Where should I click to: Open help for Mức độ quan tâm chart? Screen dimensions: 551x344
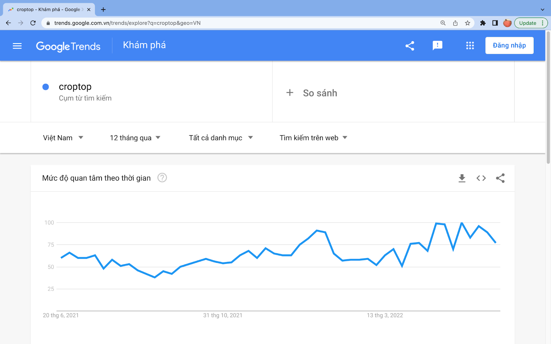coord(162,178)
